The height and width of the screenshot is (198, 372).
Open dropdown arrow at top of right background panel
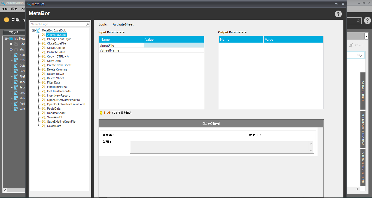click(366, 36)
